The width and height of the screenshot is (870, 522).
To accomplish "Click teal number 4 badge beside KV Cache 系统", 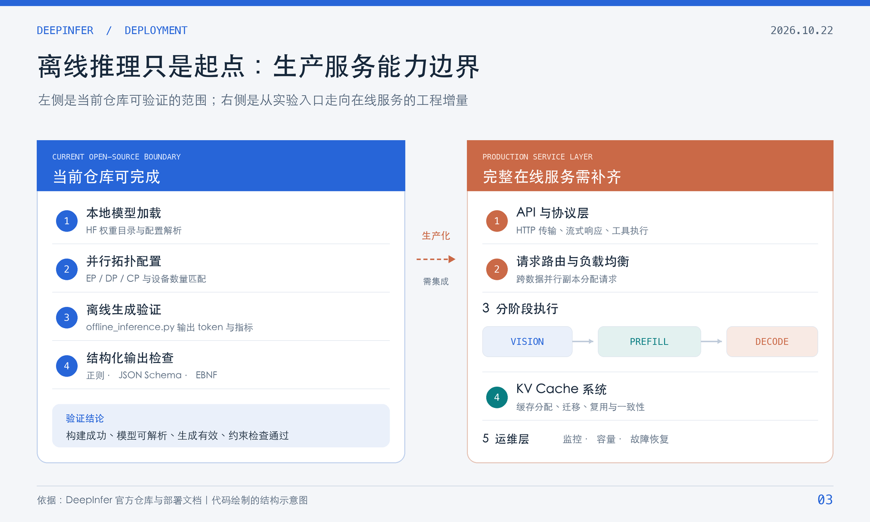I will pos(497,397).
